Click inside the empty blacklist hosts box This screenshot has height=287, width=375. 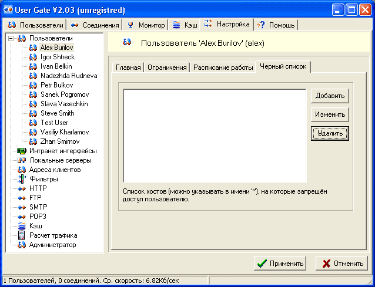point(215,136)
